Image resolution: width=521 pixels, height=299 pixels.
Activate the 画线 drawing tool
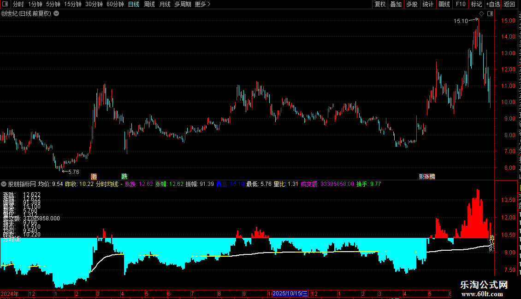pyautogui.click(x=444, y=4)
